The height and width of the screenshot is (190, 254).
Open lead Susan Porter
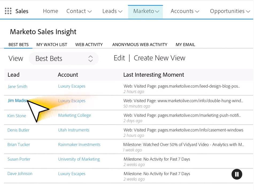pos(19,159)
